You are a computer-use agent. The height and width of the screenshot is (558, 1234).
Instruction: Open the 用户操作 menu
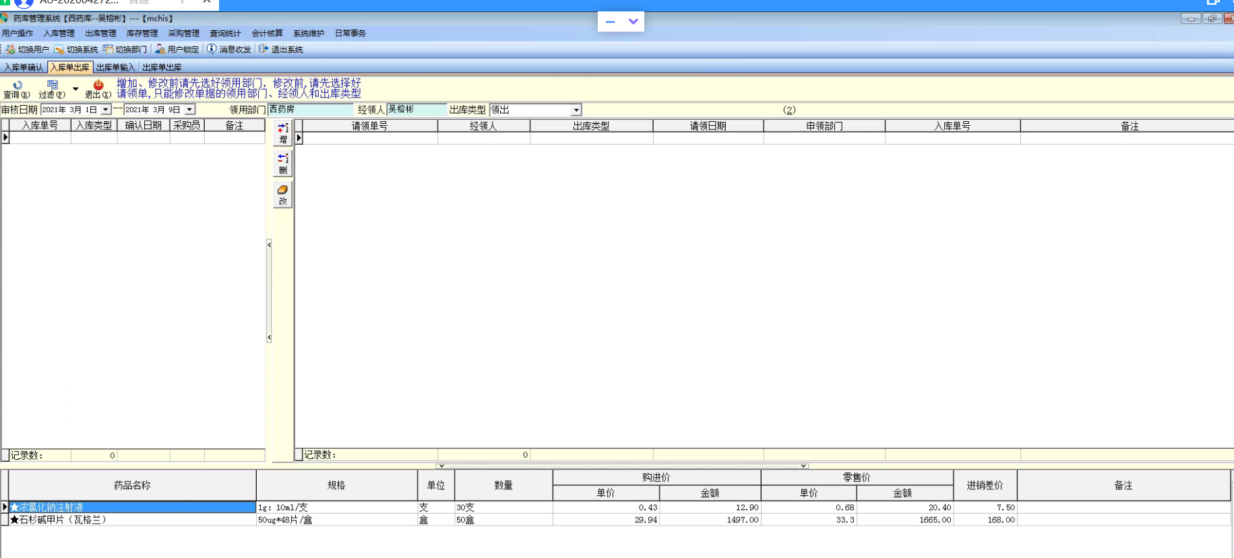point(18,33)
